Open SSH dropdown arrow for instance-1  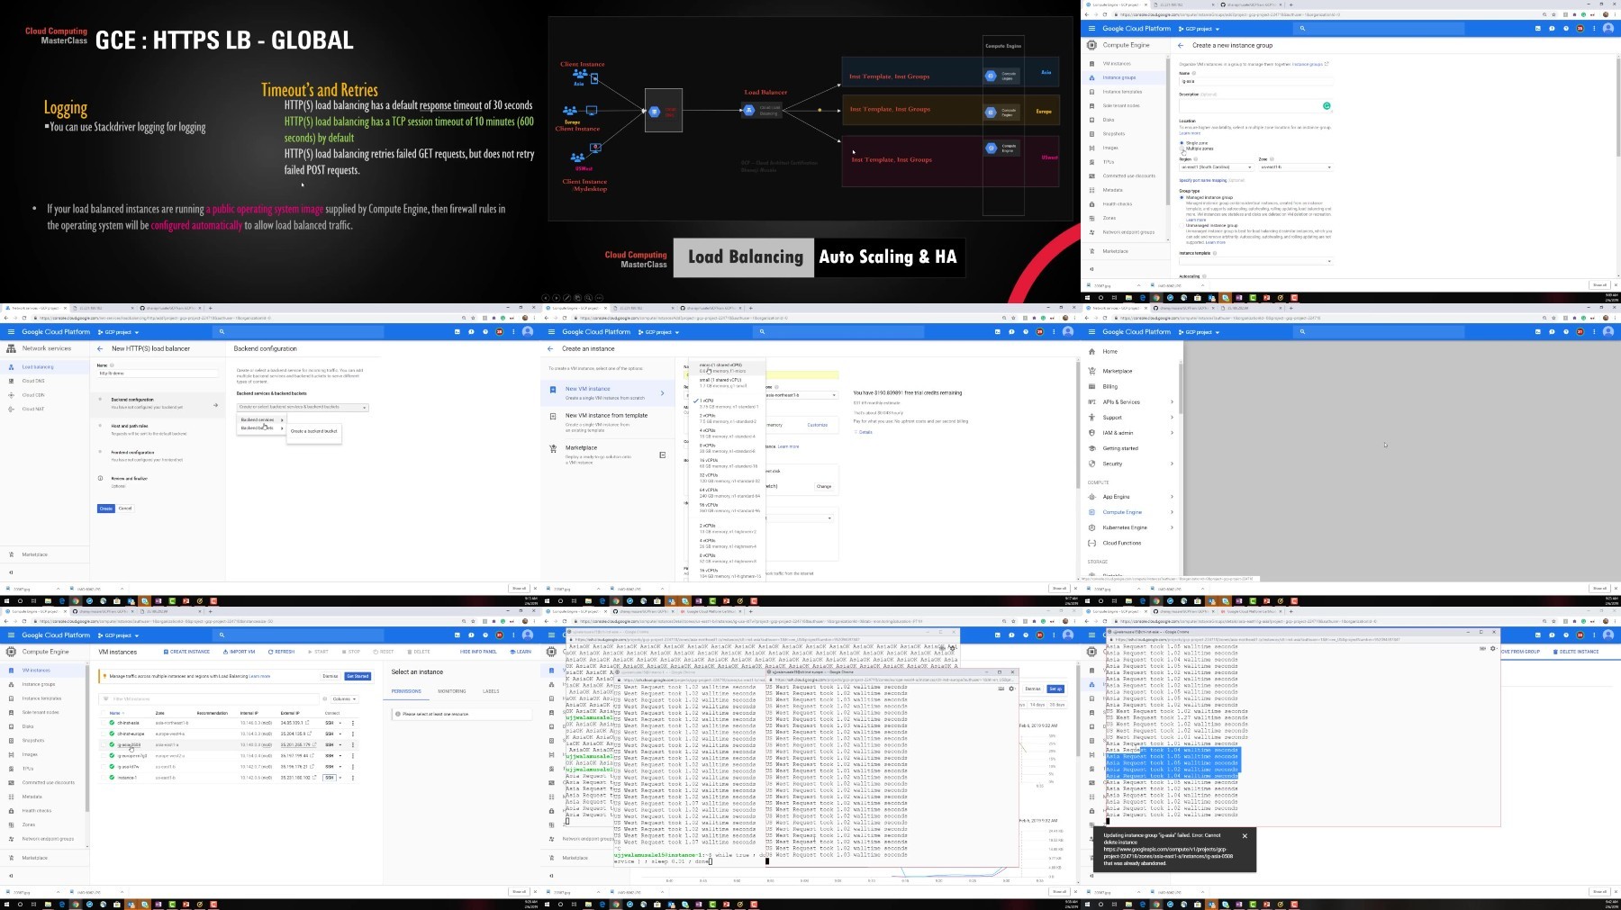click(x=340, y=778)
